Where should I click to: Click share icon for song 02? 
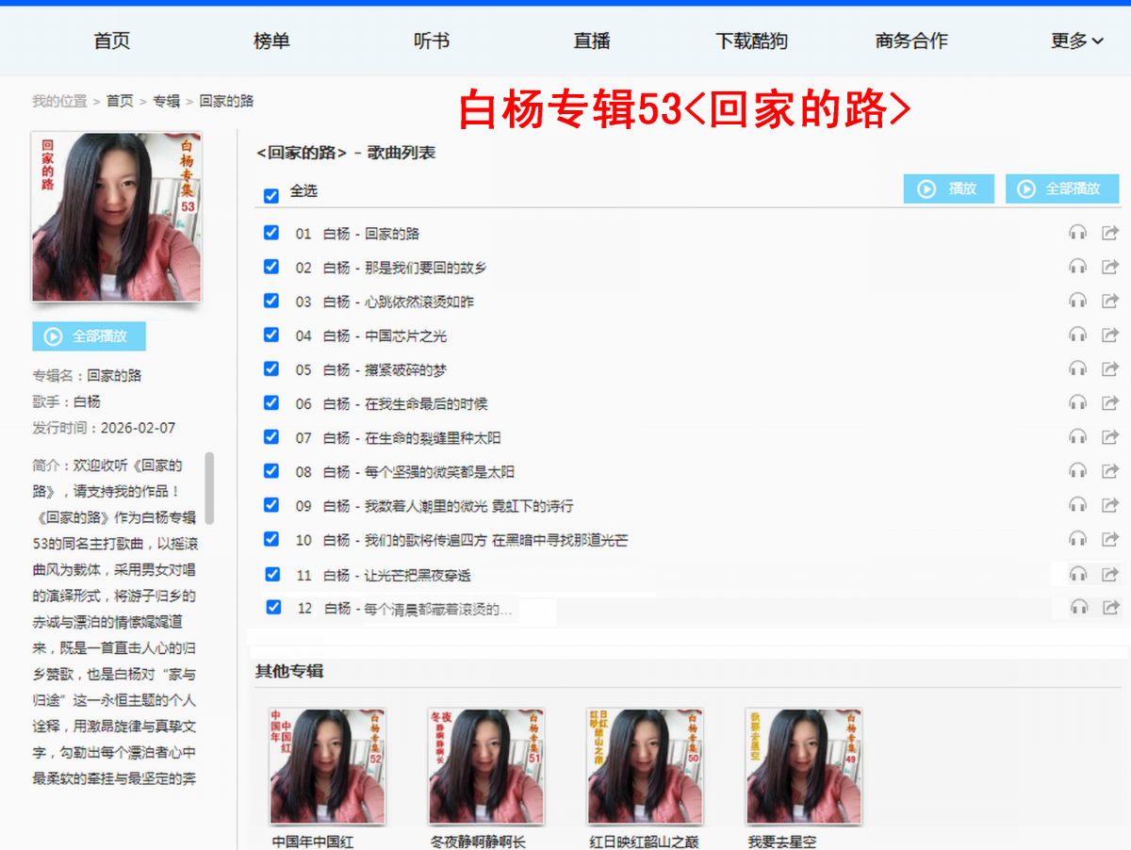coord(1110,267)
